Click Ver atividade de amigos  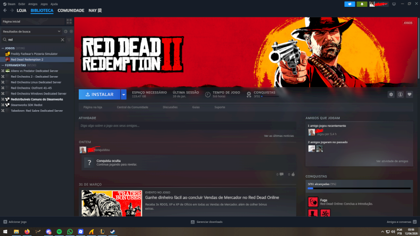pyautogui.click(x=392, y=162)
